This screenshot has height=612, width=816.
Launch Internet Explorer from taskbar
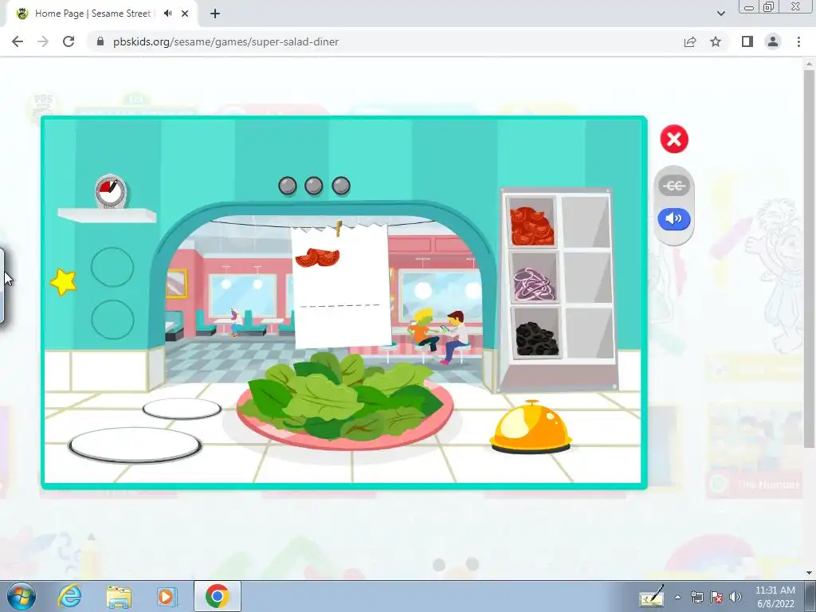(x=70, y=596)
